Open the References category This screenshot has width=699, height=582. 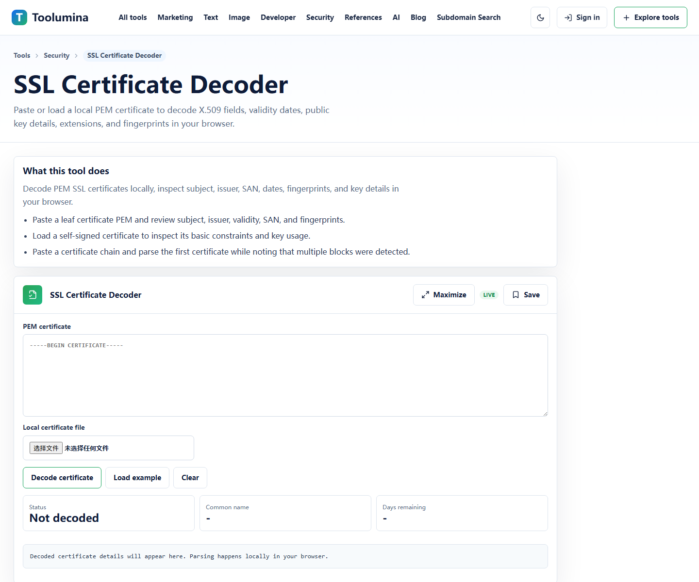(x=363, y=17)
